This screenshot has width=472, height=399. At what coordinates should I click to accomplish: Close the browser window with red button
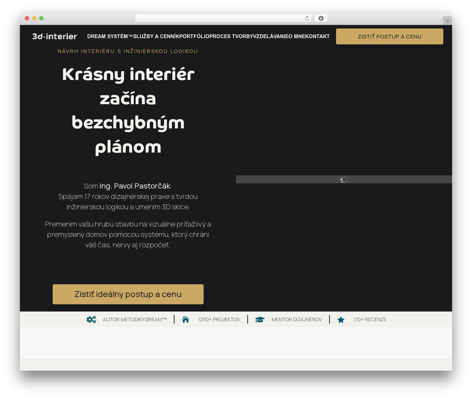pyautogui.click(x=27, y=18)
